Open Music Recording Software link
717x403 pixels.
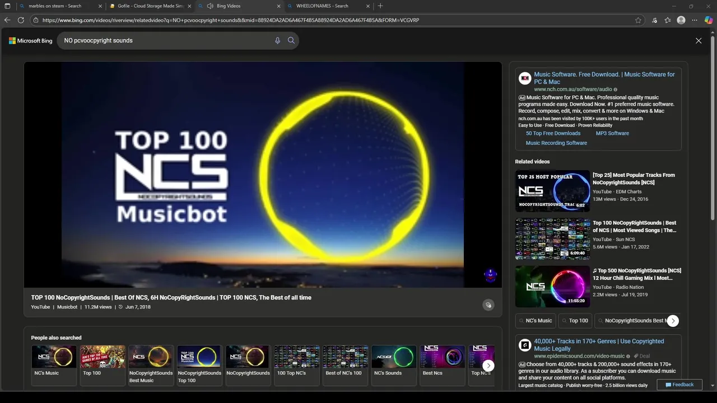click(556, 143)
